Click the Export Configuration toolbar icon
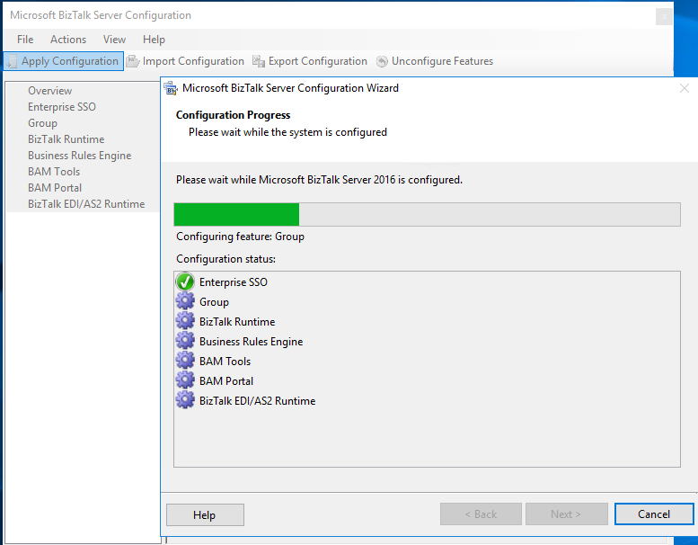Image resolution: width=698 pixels, height=545 pixels. 259,61
